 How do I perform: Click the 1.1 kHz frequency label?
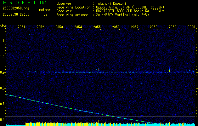[x=3, y=41]
